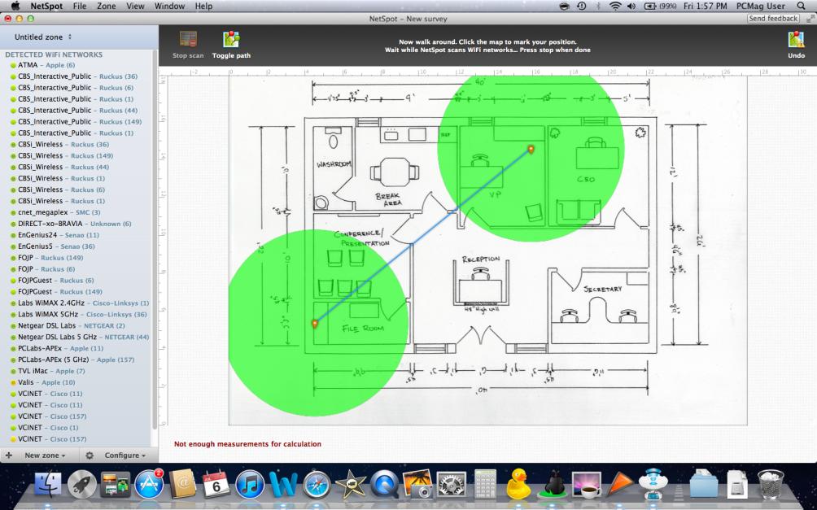Open the Calendar icon in Dock
The width and height of the screenshot is (817, 510).
(x=216, y=484)
